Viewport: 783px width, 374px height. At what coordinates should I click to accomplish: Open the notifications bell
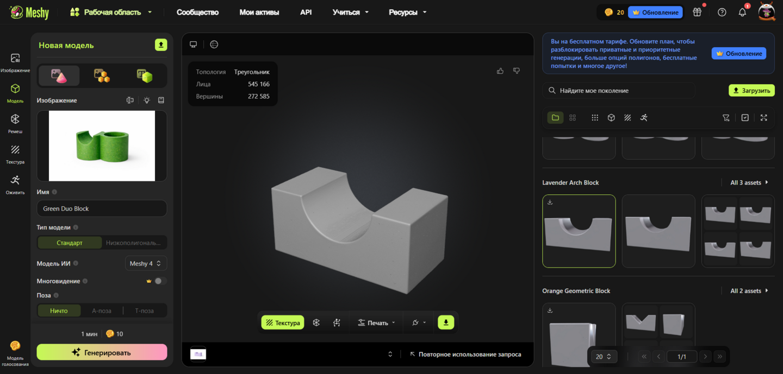742,12
